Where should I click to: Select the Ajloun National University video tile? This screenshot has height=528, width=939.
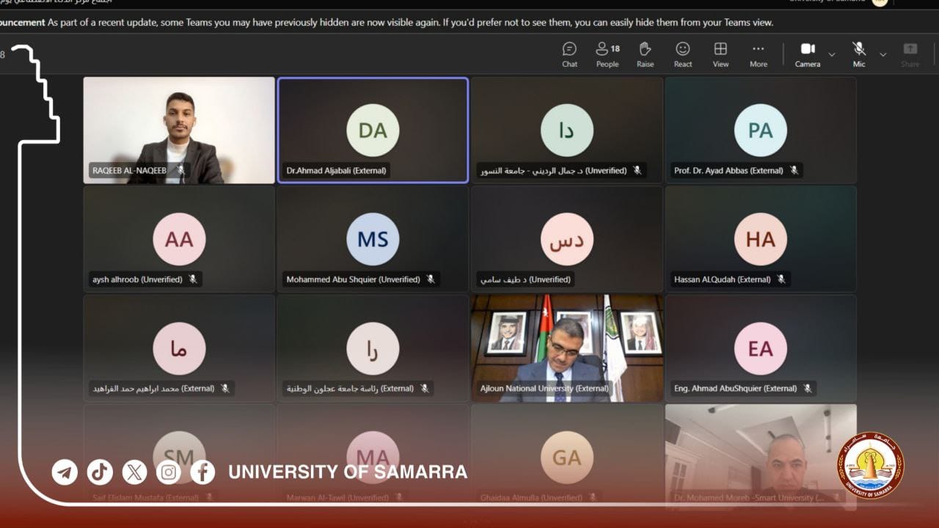coord(566,348)
